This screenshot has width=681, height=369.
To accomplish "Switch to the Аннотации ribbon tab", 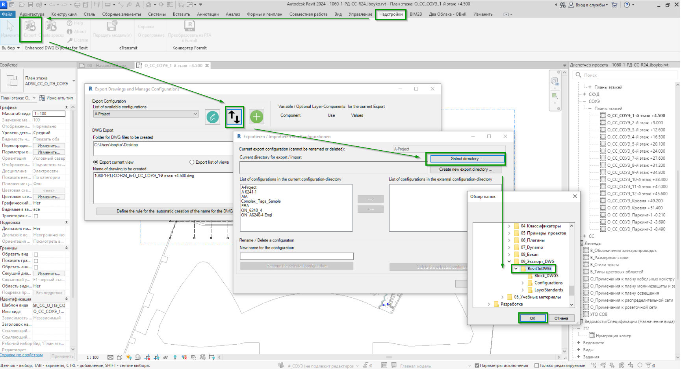I will click(208, 14).
